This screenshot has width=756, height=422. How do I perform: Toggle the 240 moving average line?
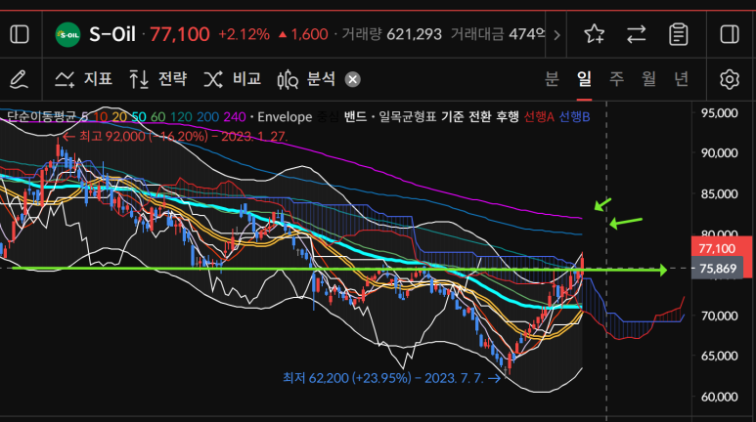(235, 116)
